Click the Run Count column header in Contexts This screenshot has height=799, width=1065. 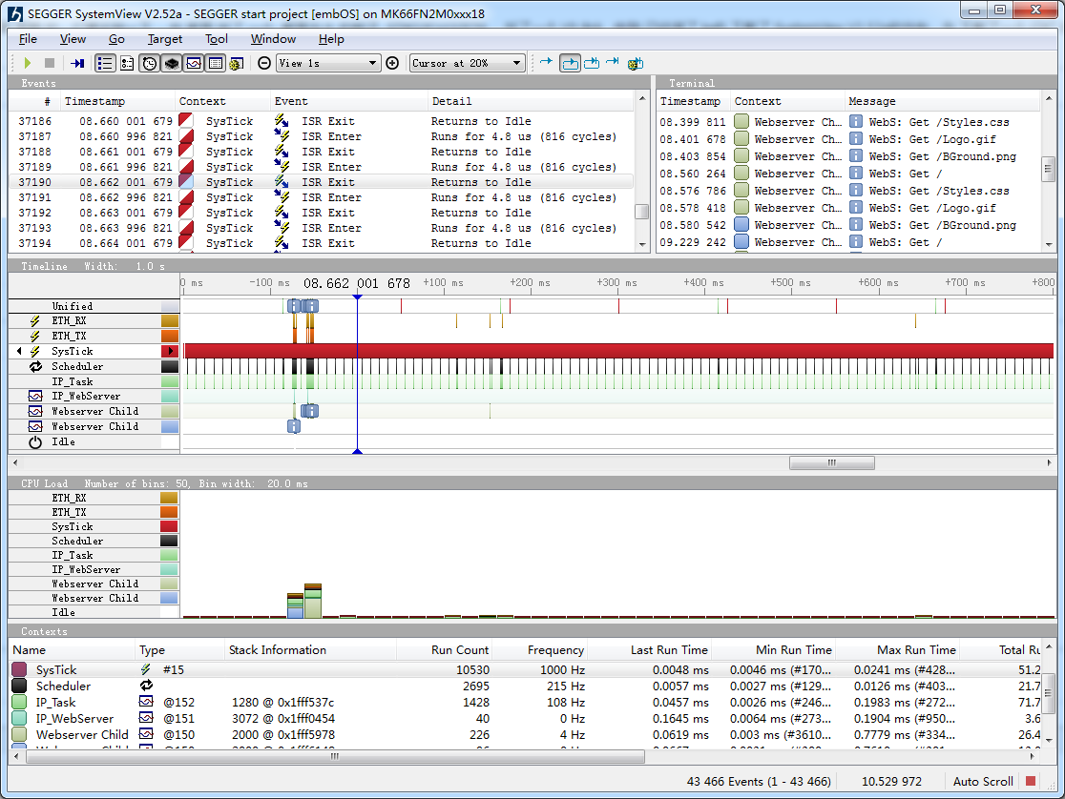point(444,649)
